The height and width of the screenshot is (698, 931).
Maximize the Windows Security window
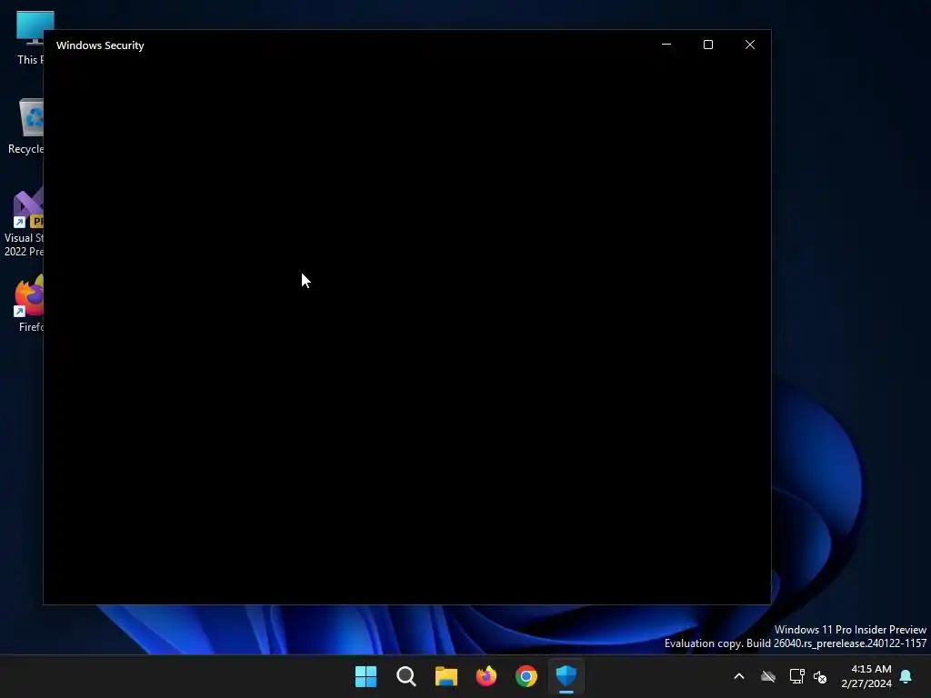point(707,45)
